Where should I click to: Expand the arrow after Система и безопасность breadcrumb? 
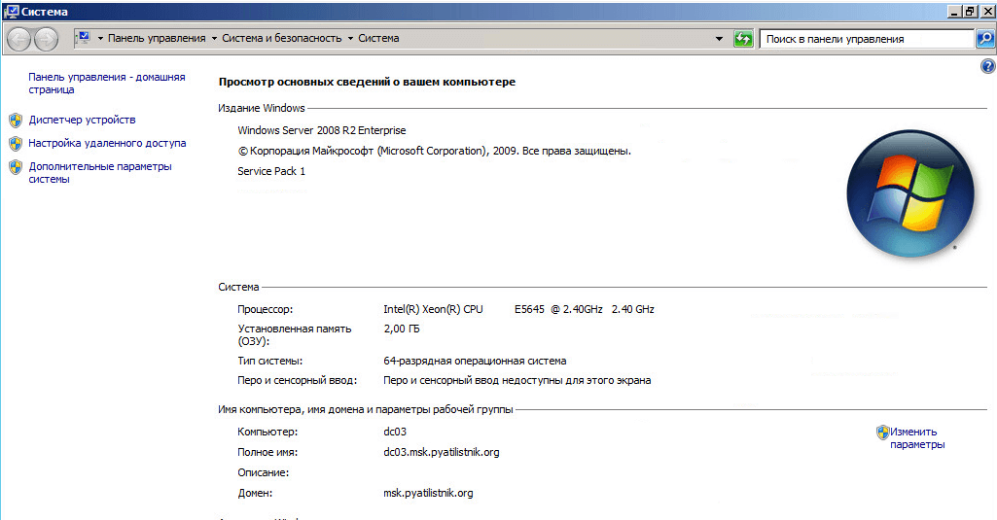click(x=349, y=39)
